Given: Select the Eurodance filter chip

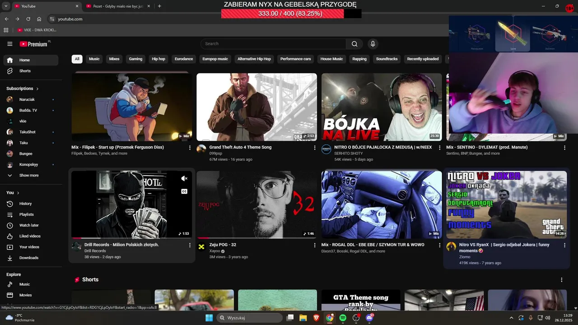Looking at the screenshot, I should point(184,59).
